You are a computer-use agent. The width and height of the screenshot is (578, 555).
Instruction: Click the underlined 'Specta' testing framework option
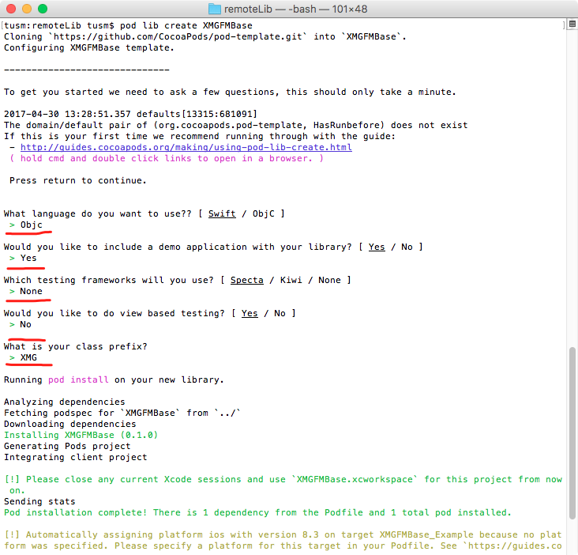247,280
